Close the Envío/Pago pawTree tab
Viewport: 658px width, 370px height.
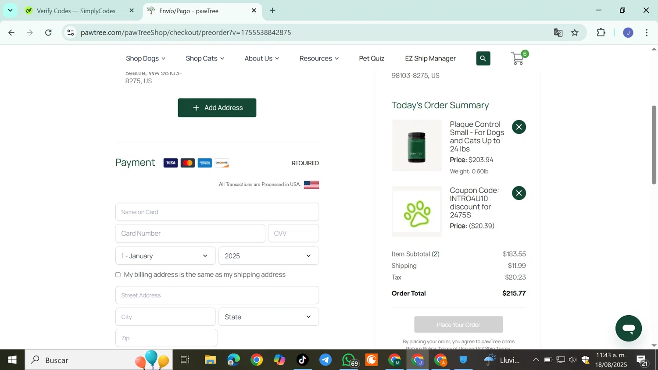click(254, 11)
